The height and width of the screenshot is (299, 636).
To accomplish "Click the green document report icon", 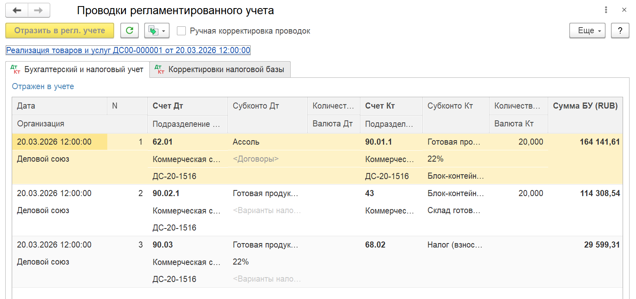I will [153, 30].
